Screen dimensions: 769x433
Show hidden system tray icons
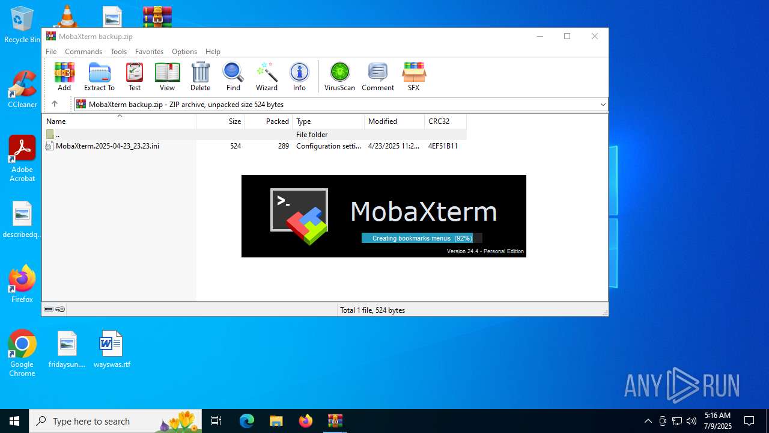[x=648, y=421]
